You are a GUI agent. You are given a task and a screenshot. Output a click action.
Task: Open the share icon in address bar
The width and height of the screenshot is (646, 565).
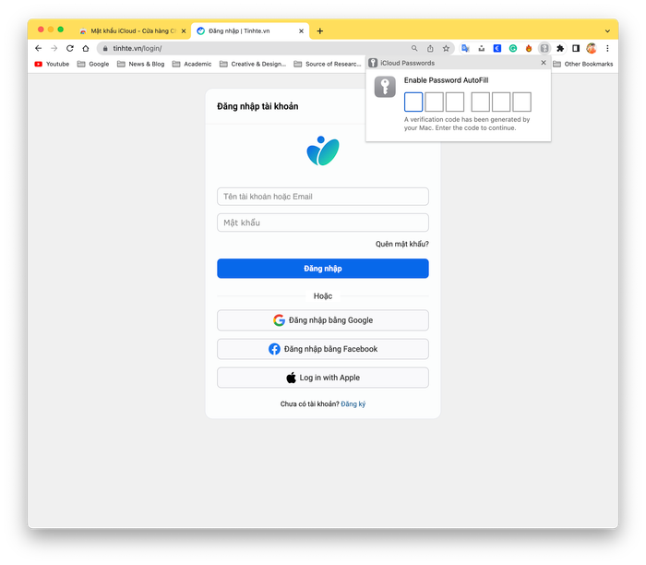[430, 48]
